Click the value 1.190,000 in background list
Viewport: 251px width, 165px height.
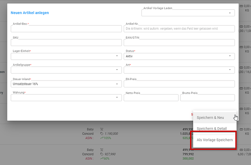pyautogui.click(x=111, y=133)
